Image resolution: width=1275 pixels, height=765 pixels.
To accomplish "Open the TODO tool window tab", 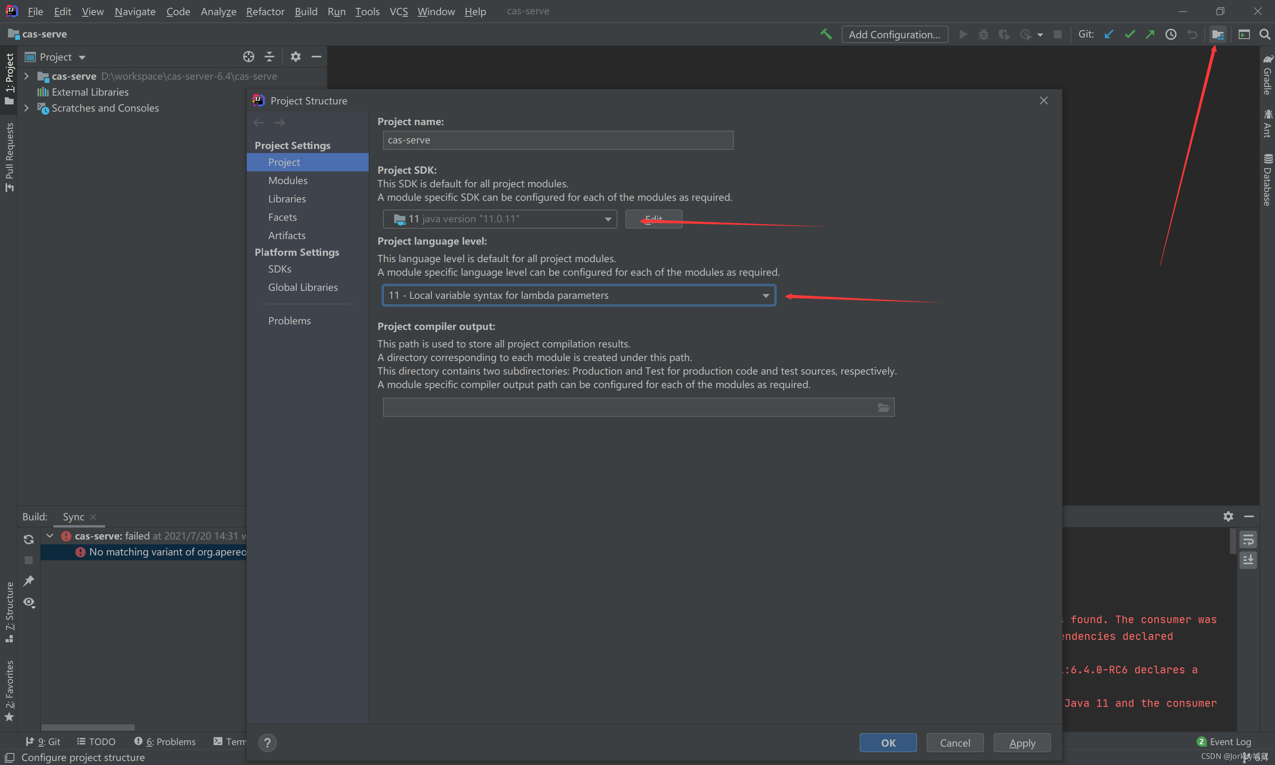I will click(x=96, y=742).
